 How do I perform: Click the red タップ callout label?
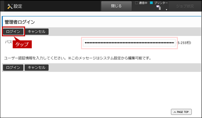[x=22, y=44]
